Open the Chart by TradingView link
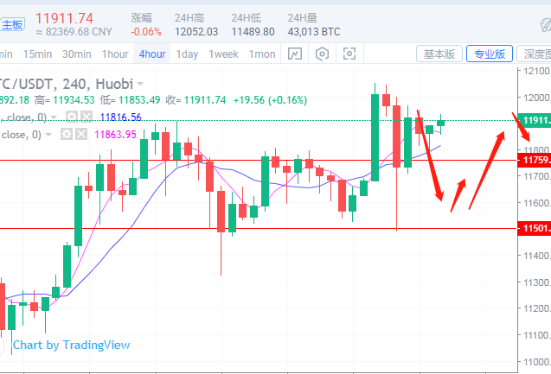The height and width of the screenshot is (374, 551). pyautogui.click(x=71, y=345)
